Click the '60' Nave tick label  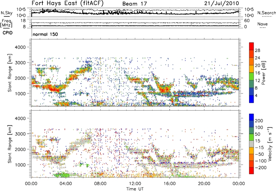247,21
